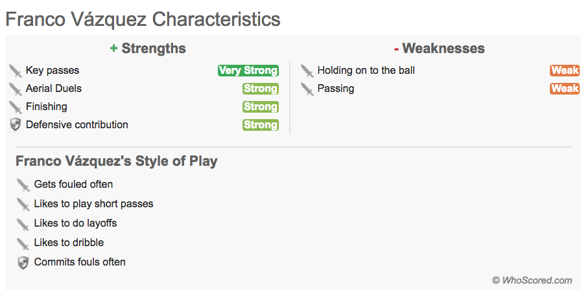Select the Weak badge next to Passing
This screenshot has width=581, height=294.
pyautogui.click(x=565, y=89)
